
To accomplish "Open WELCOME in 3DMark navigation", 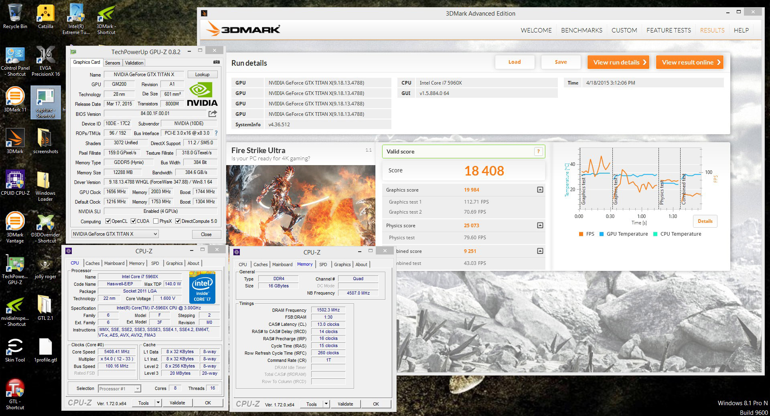I will 536,30.
